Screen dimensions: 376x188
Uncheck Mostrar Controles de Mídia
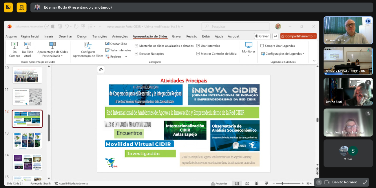point(198,54)
